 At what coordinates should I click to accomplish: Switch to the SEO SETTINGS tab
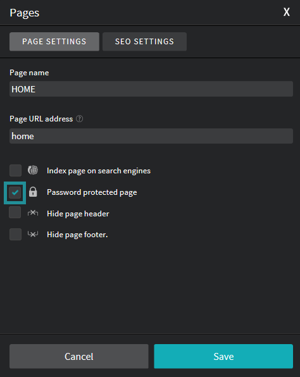click(x=144, y=42)
